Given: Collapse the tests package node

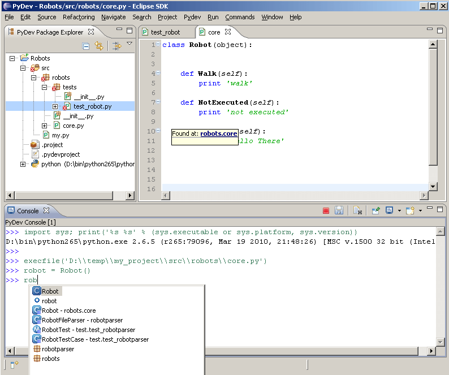Looking at the screenshot, I should pos(44,87).
